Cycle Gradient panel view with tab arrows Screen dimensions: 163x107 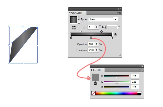70,13
